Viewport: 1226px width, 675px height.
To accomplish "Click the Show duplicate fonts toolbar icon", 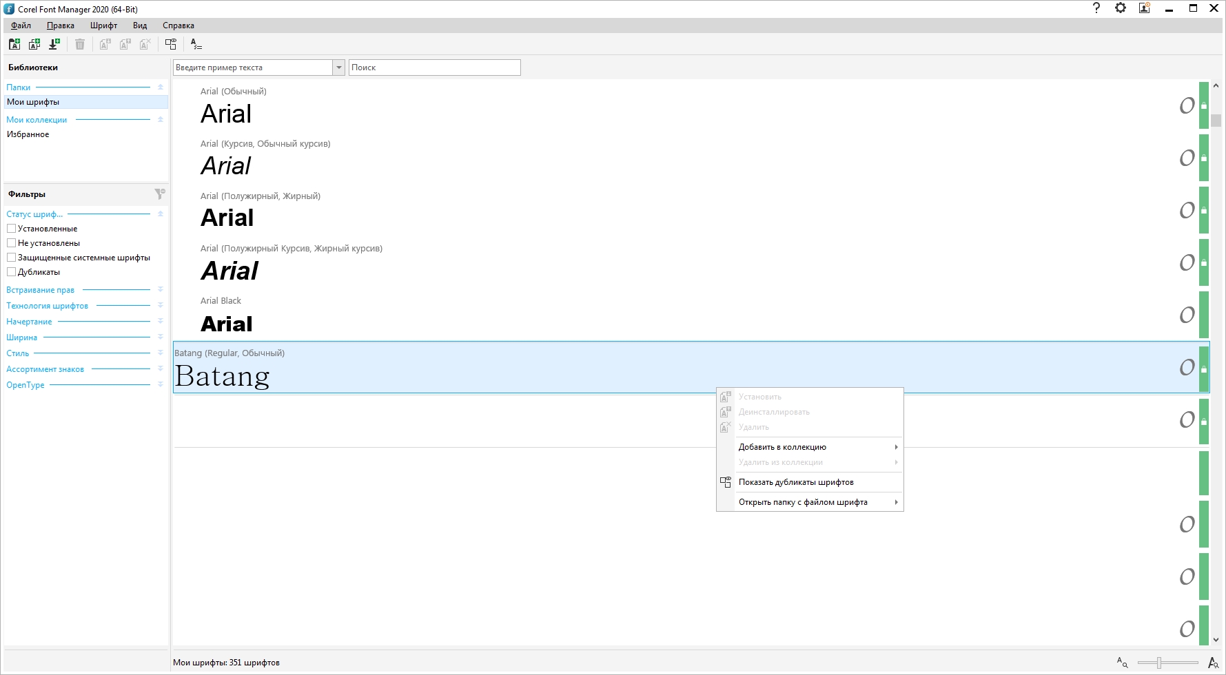I will [171, 44].
